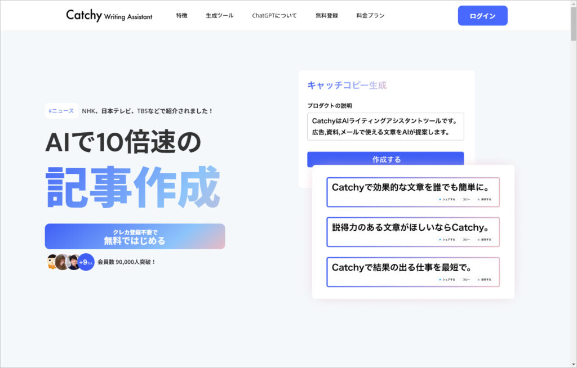
Task: Click the 'Catchyで結果の出る仕事を最短で。' headline text
Action: [x=402, y=267]
